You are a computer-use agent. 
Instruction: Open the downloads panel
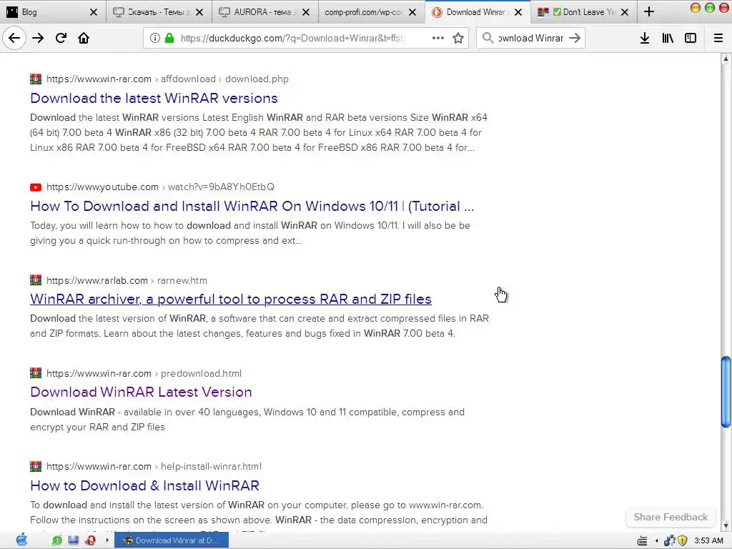click(645, 38)
